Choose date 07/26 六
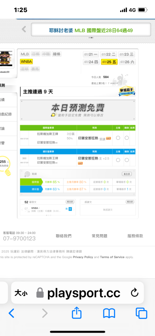155x336 pixels. pyautogui.click(x=127, y=62)
